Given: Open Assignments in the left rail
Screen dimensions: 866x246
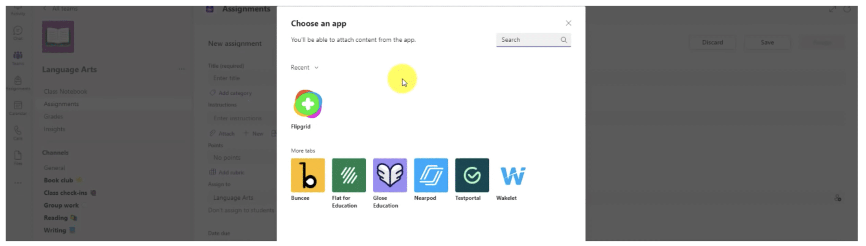Looking at the screenshot, I should (x=18, y=83).
